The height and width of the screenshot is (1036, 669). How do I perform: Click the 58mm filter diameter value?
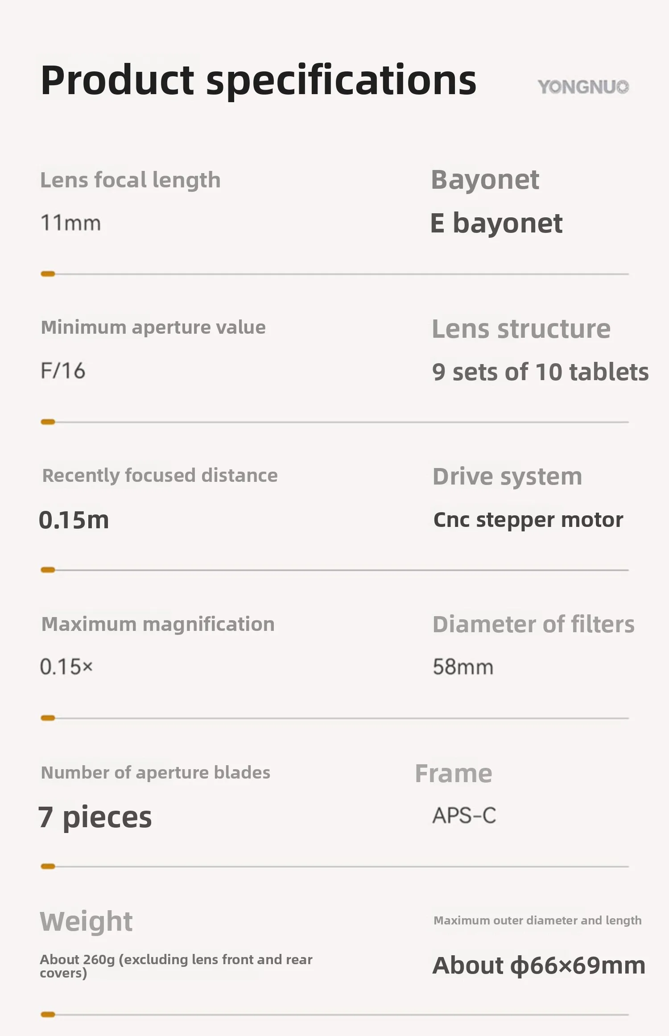(463, 667)
